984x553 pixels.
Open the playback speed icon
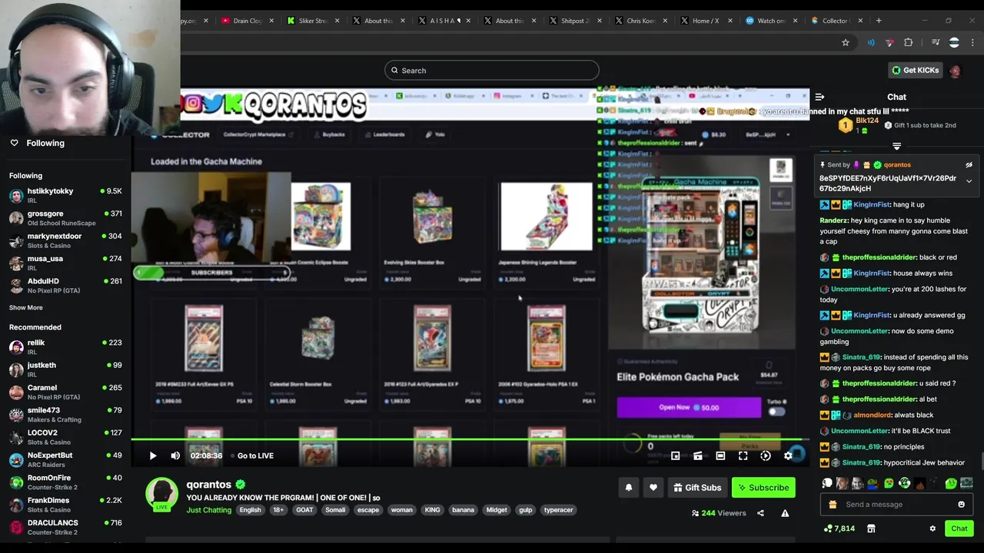tap(766, 455)
